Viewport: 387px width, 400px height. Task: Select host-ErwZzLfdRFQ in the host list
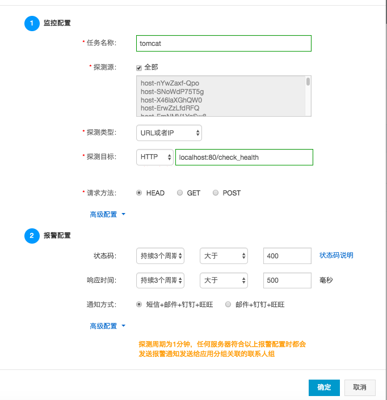[170, 108]
